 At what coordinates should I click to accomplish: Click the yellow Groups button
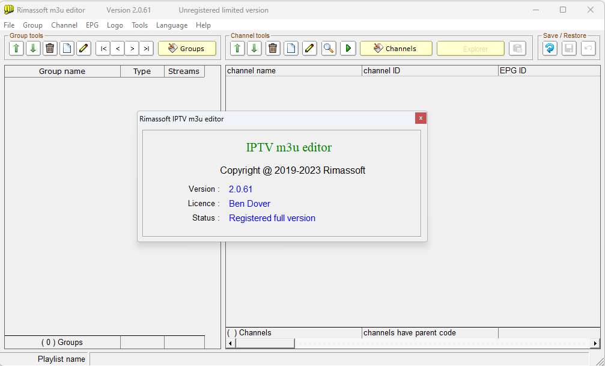(x=187, y=49)
